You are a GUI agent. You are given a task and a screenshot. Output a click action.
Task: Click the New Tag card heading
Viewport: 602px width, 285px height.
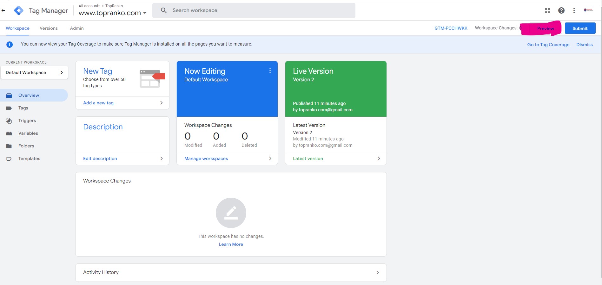click(98, 71)
